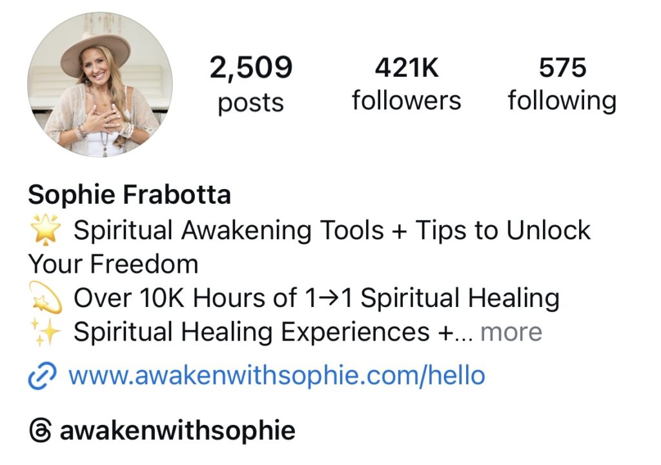Tap the sparkles emoji in bio

point(46,331)
